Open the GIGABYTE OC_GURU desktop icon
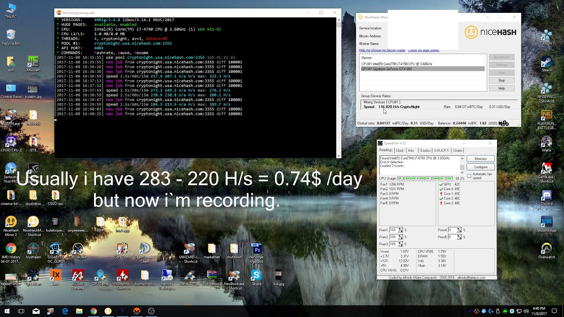The width and height of the screenshot is (564, 317). click(x=56, y=254)
